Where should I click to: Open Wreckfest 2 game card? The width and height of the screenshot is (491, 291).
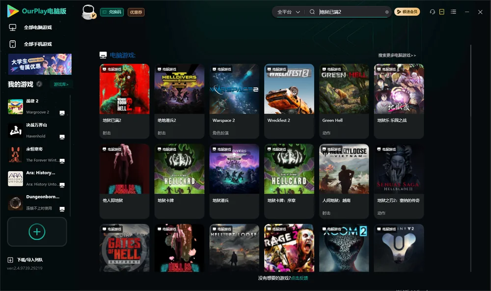tap(289, 101)
